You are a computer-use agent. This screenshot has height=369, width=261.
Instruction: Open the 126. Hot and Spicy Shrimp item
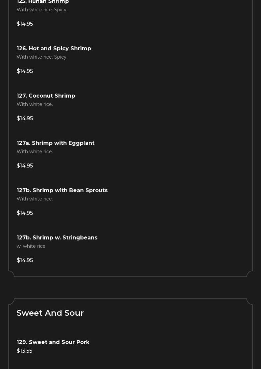(x=54, y=49)
